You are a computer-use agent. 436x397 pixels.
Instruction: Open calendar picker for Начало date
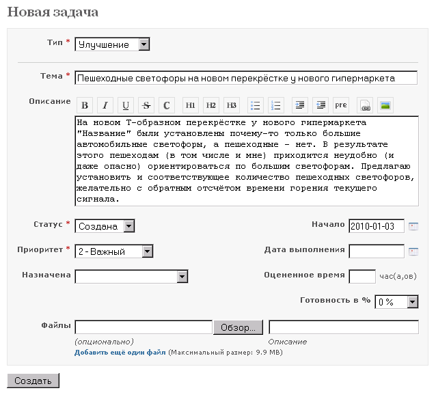coord(413,226)
